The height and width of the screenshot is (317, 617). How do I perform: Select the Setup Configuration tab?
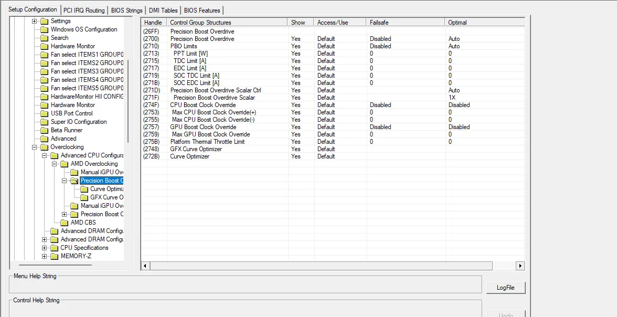click(33, 9)
